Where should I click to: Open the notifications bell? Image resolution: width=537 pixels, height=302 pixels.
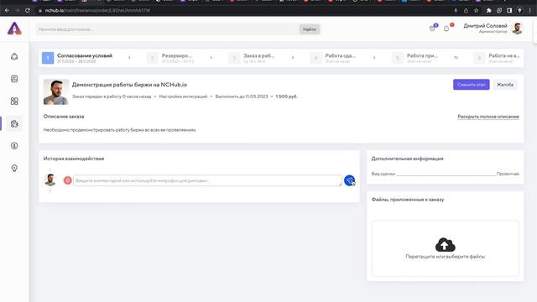(446, 29)
